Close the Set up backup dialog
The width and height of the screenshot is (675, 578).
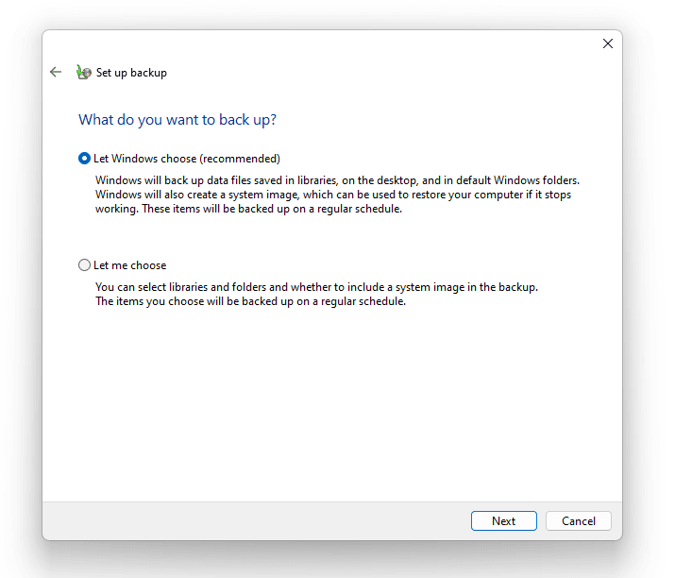pyautogui.click(x=607, y=43)
